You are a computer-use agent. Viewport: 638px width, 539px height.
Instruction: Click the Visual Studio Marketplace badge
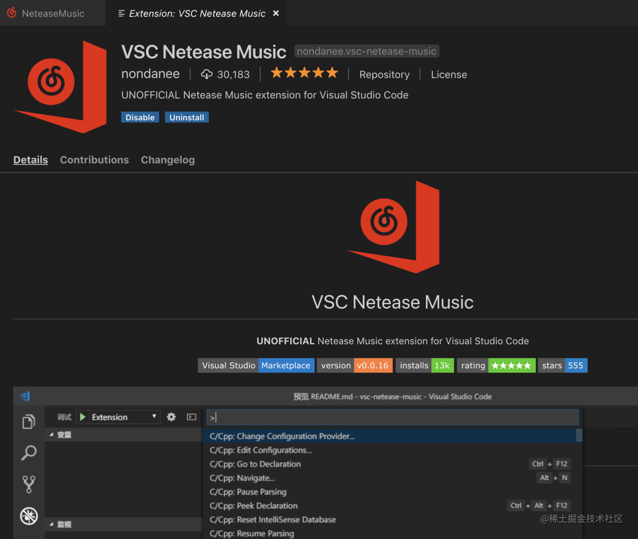256,365
